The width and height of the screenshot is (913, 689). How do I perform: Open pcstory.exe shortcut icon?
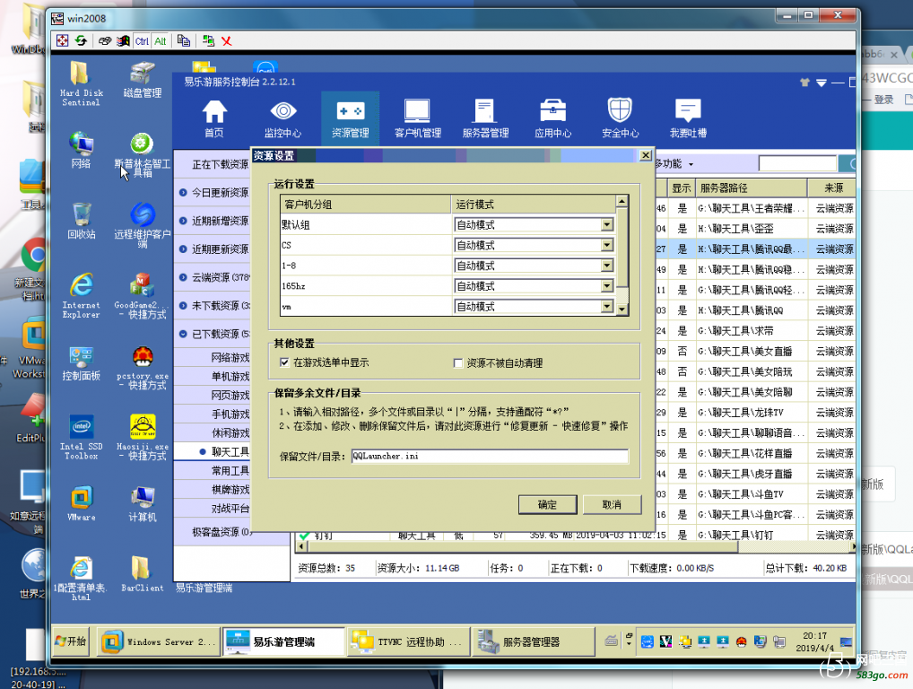(142, 368)
